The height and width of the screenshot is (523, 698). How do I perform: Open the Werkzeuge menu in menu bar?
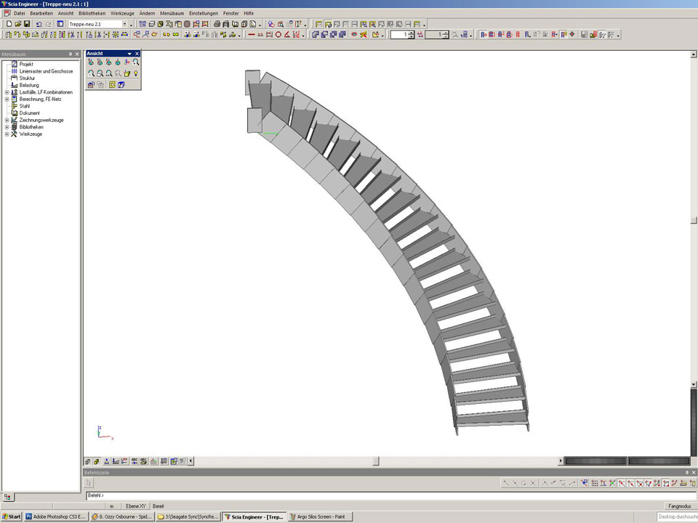(122, 13)
